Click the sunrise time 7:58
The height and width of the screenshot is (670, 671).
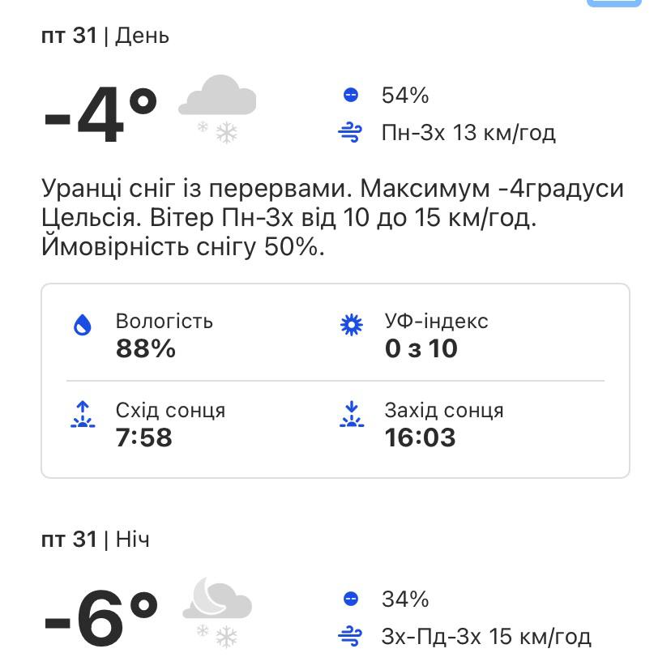coord(143,437)
